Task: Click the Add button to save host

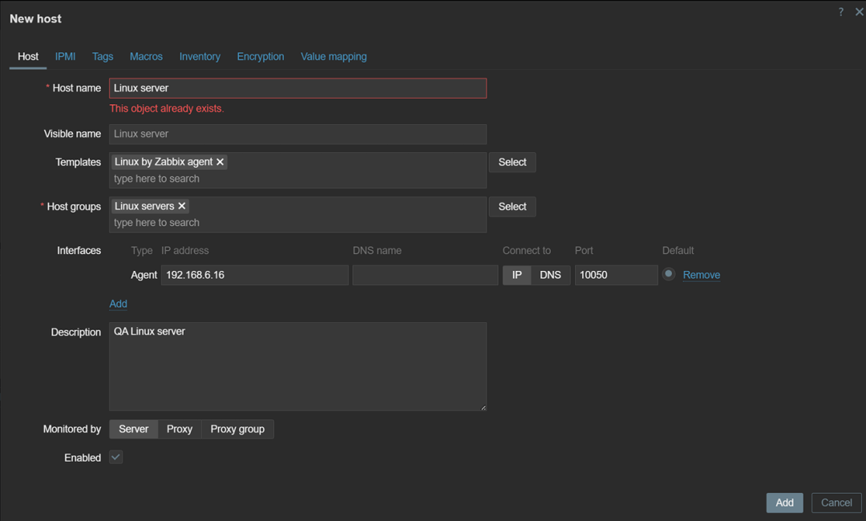Action: [x=784, y=503]
